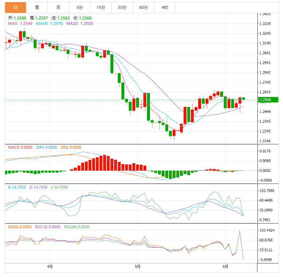Click the D:14.7059 indicator label
Viewport: 283px width, 277px height.
38,187
